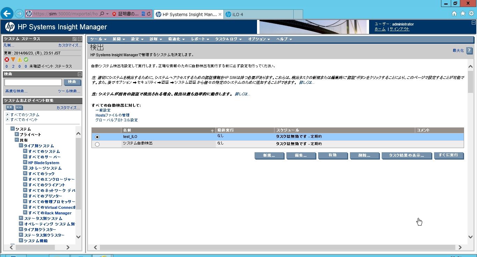Screen dimensions: 477x257
Task: Pop out the System Status panel
Action: [x=74, y=39]
